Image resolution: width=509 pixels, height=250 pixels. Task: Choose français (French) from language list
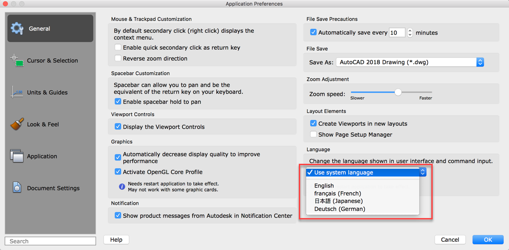point(337,193)
